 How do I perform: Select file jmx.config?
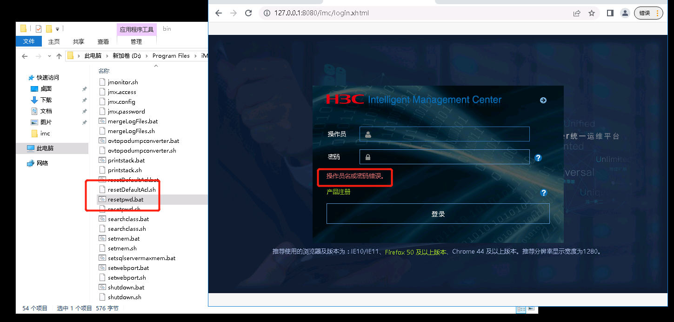pos(121,102)
